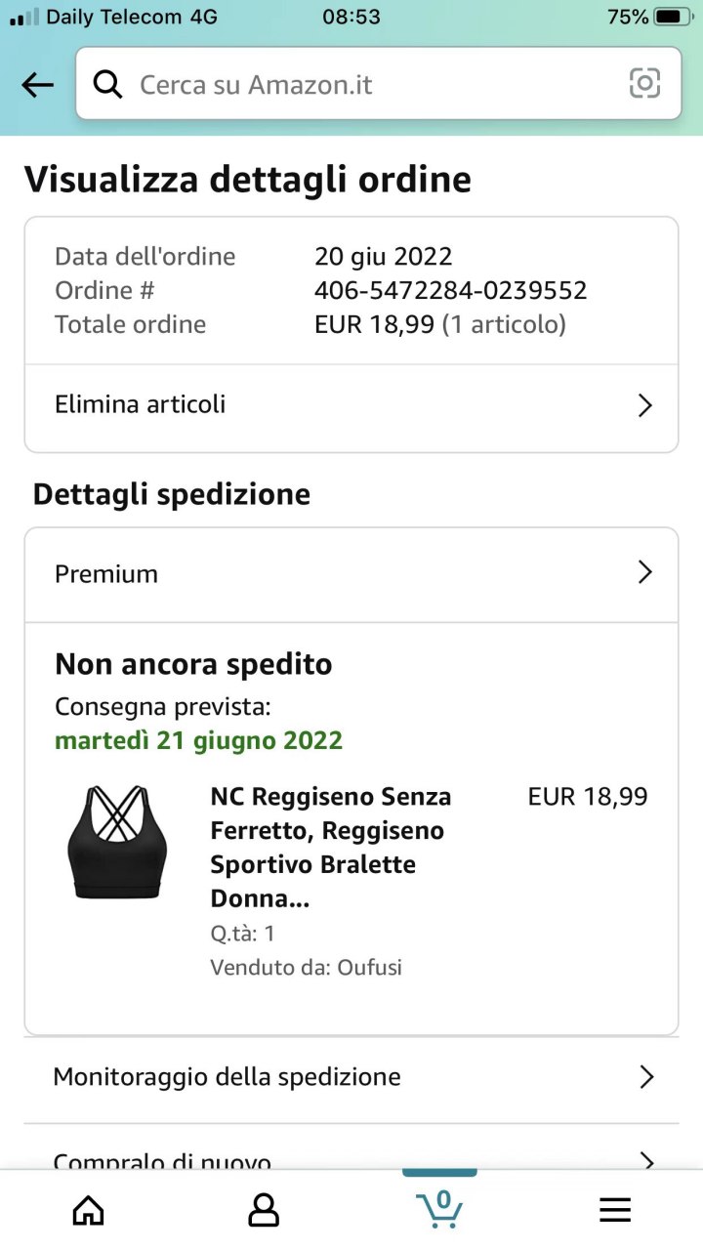Image resolution: width=703 pixels, height=1250 pixels.
Task: Open account profile tab
Action: pos(264,1211)
